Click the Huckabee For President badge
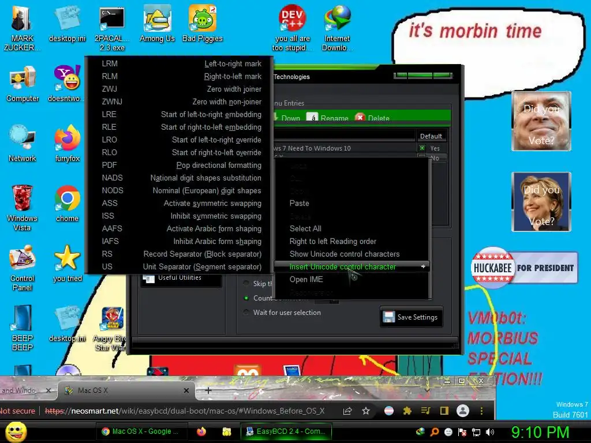Viewport: 591px width, 443px height. pos(524,268)
